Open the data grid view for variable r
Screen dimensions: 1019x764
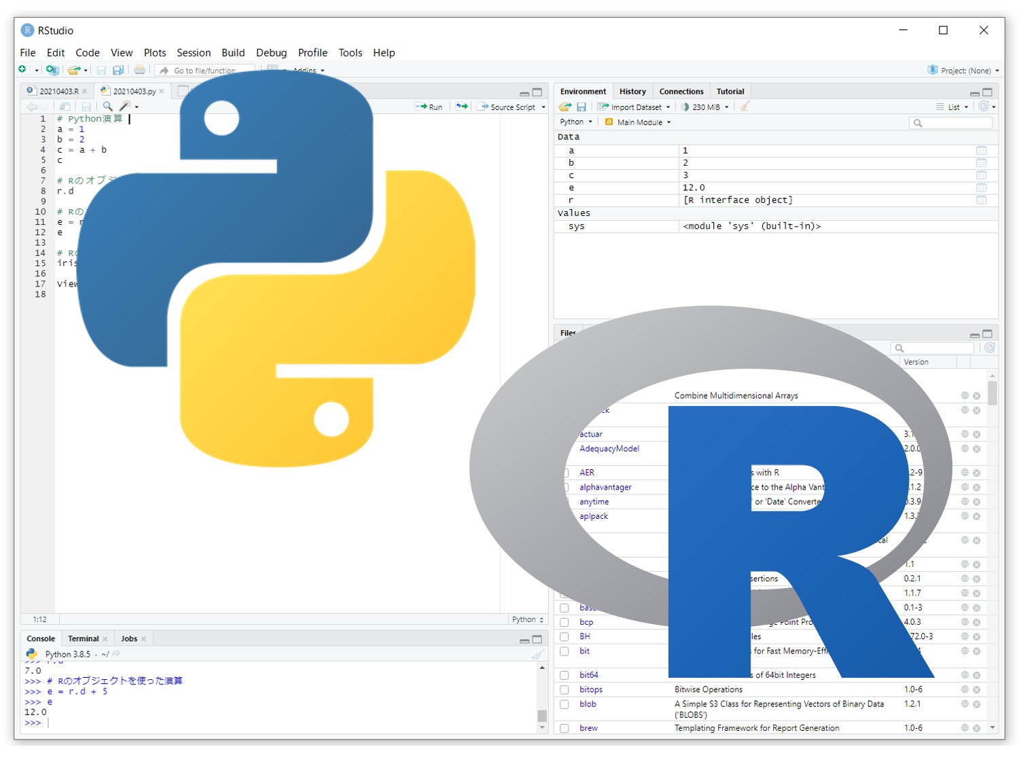tap(981, 200)
